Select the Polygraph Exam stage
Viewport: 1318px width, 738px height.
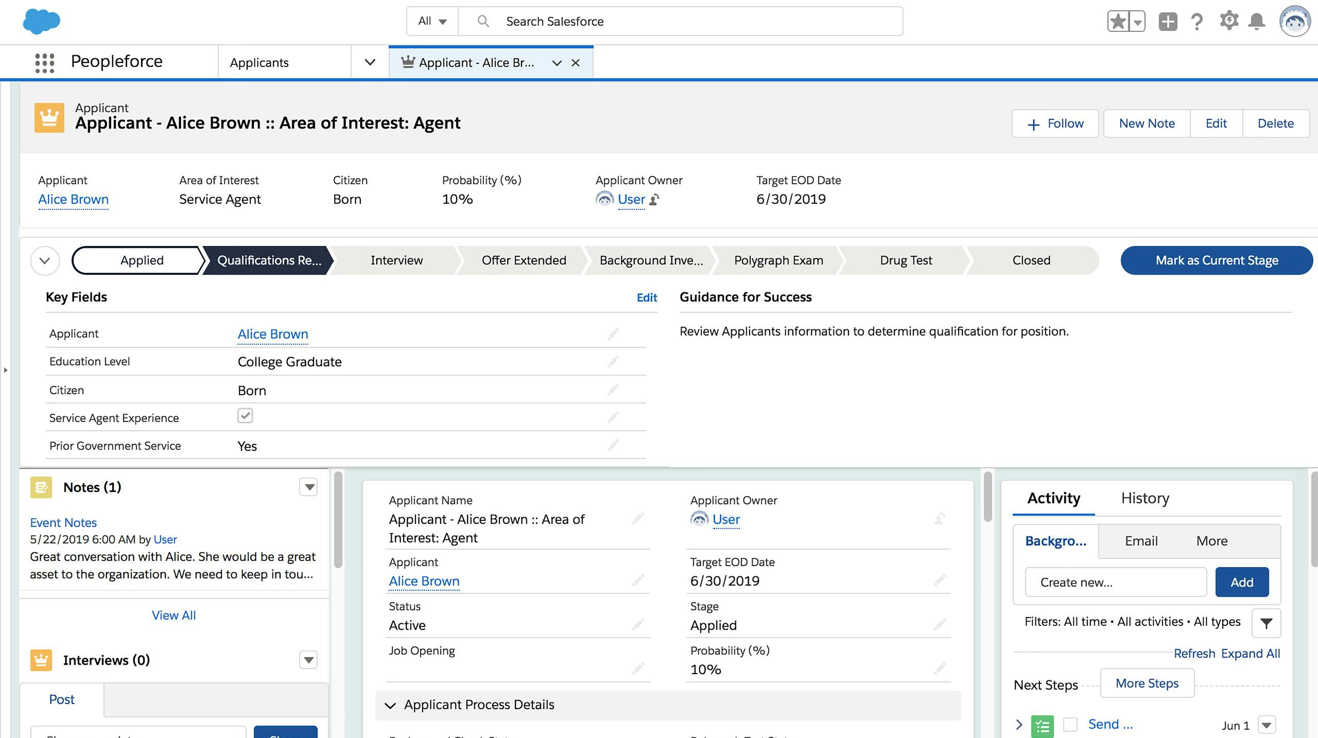[778, 260]
